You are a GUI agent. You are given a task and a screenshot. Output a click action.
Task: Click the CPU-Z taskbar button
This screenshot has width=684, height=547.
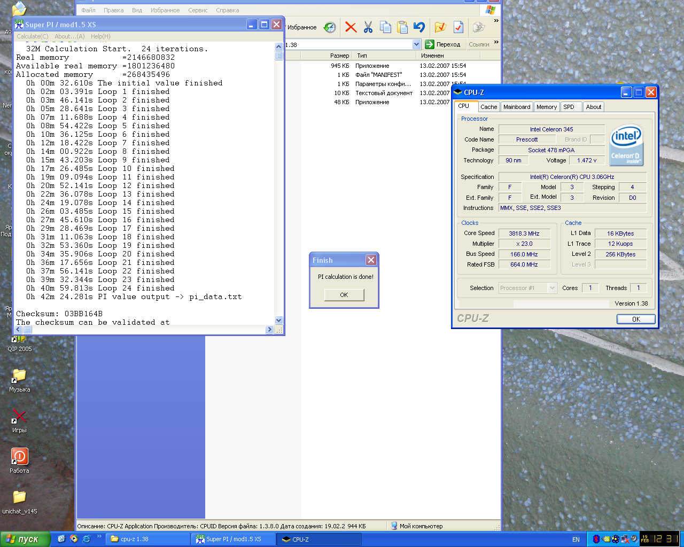318,539
